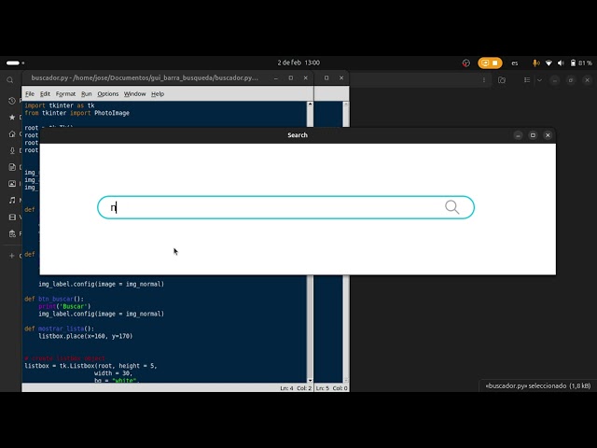The height and width of the screenshot is (448, 597).
Task: Open the File menu in IDLE
Action: pos(30,93)
